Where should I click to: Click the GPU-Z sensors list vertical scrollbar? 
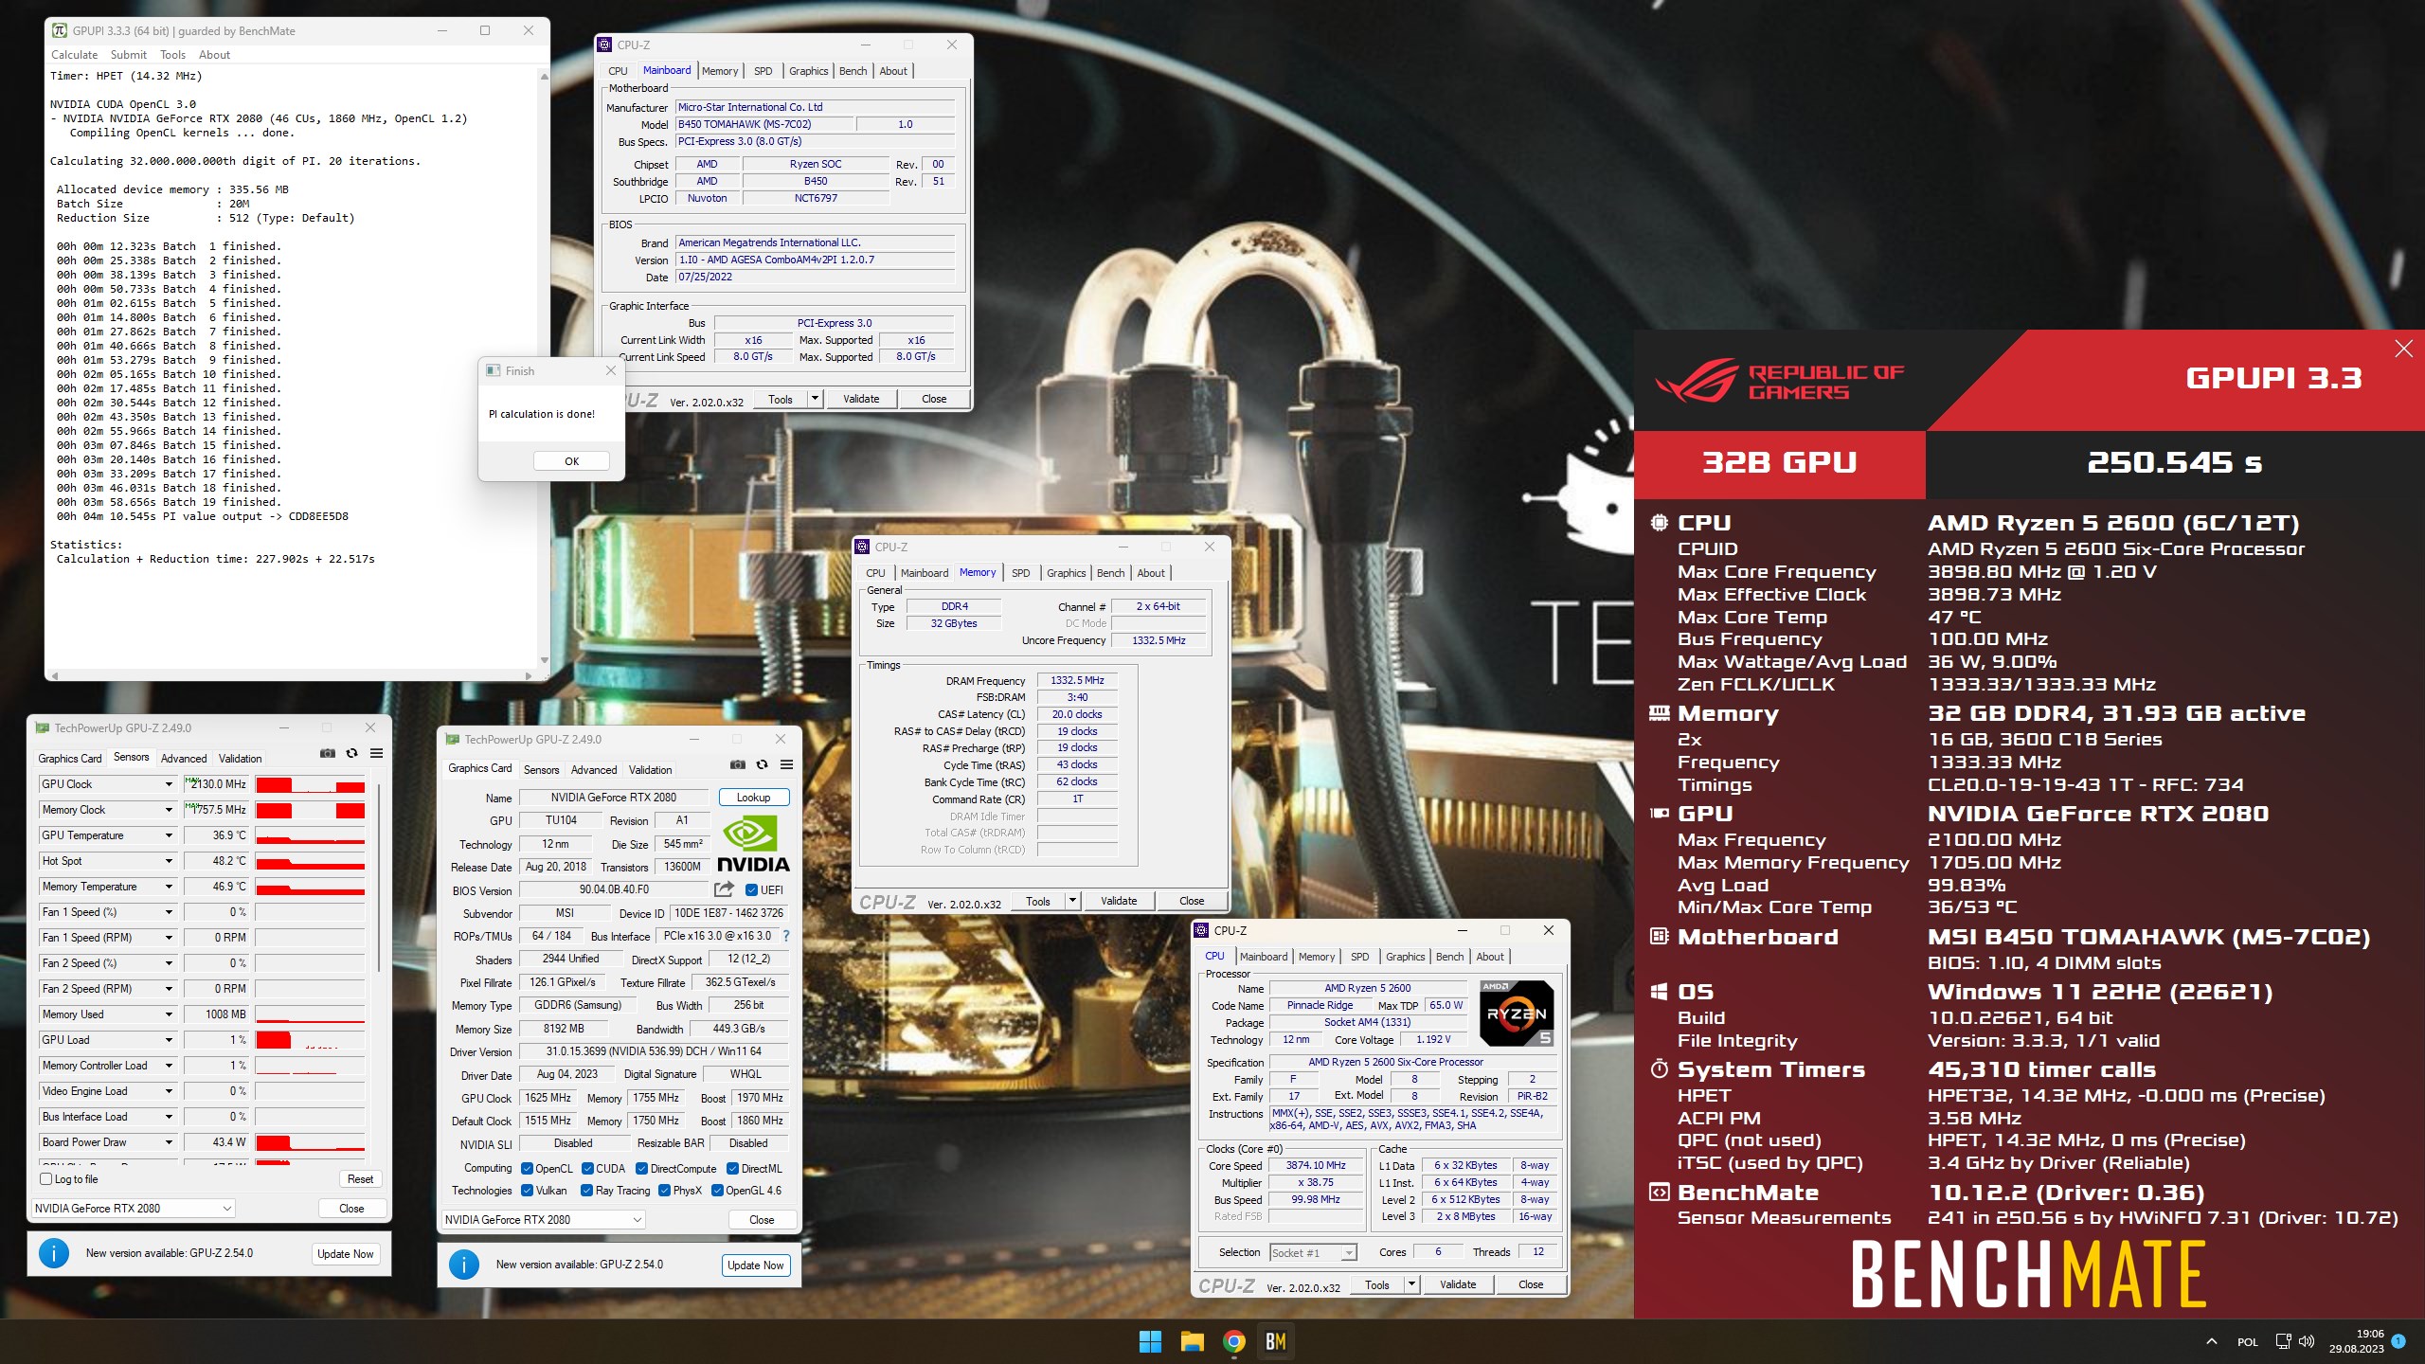pos(379,877)
